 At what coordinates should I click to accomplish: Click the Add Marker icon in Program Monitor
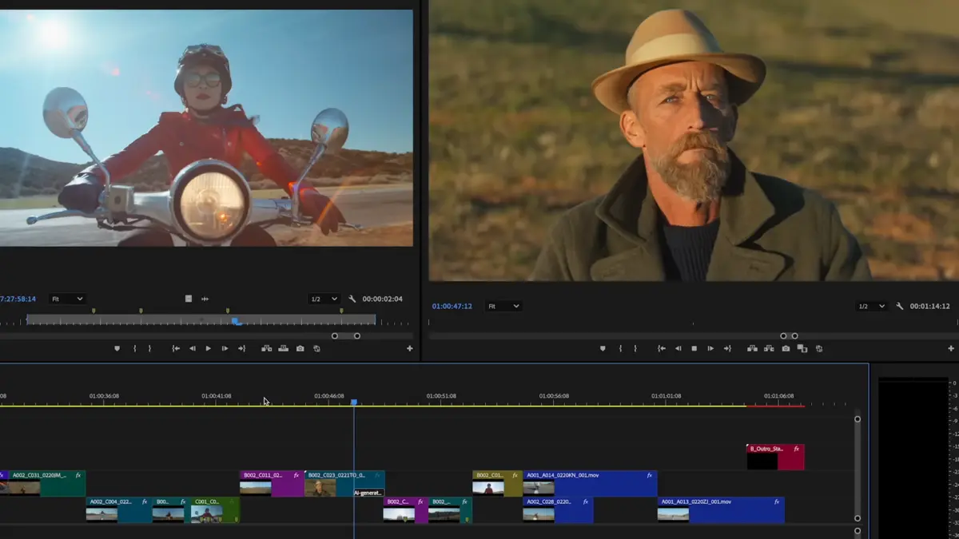(602, 348)
